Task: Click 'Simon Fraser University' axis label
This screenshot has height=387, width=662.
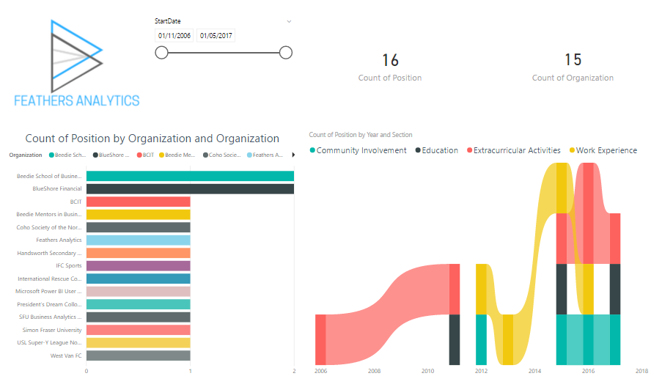Action: (x=52, y=330)
